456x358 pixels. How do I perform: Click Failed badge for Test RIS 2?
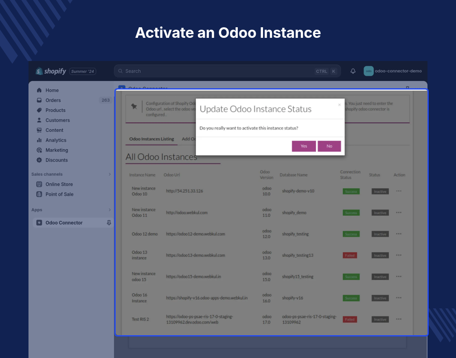(x=350, y=319)
